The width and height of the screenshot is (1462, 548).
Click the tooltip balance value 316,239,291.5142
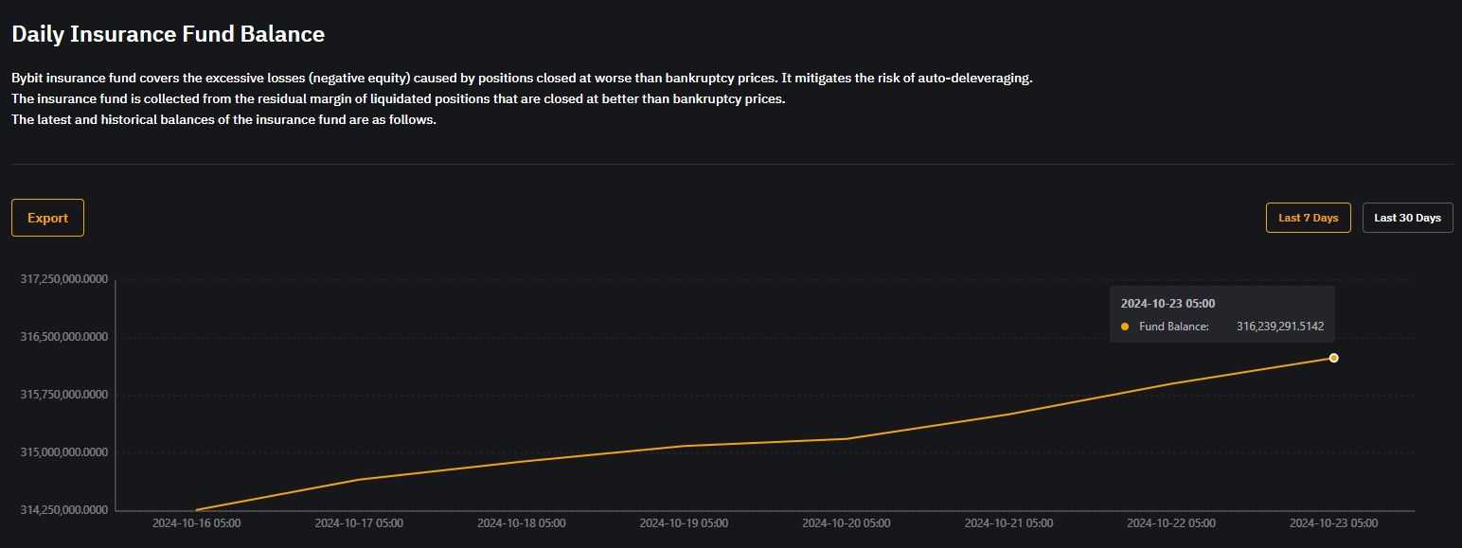pyautogui.click(x=1279, y=327)
